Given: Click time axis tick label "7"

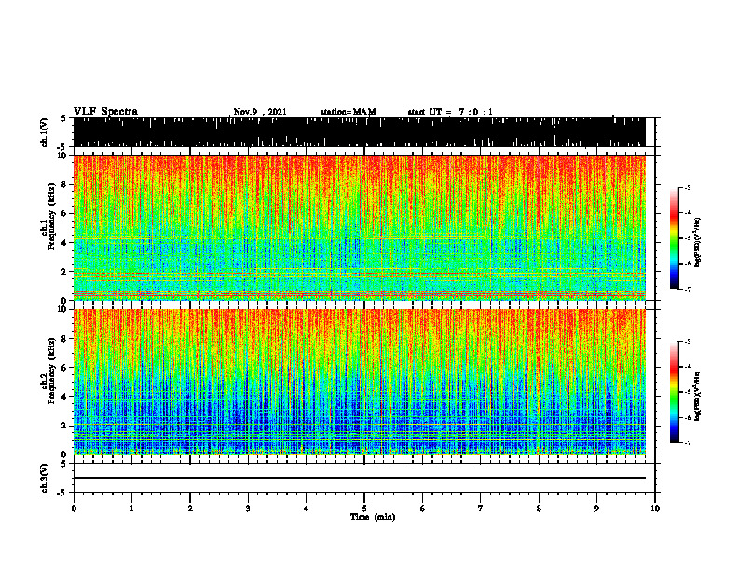Looking at the screenshot, I should pos(481,509).
